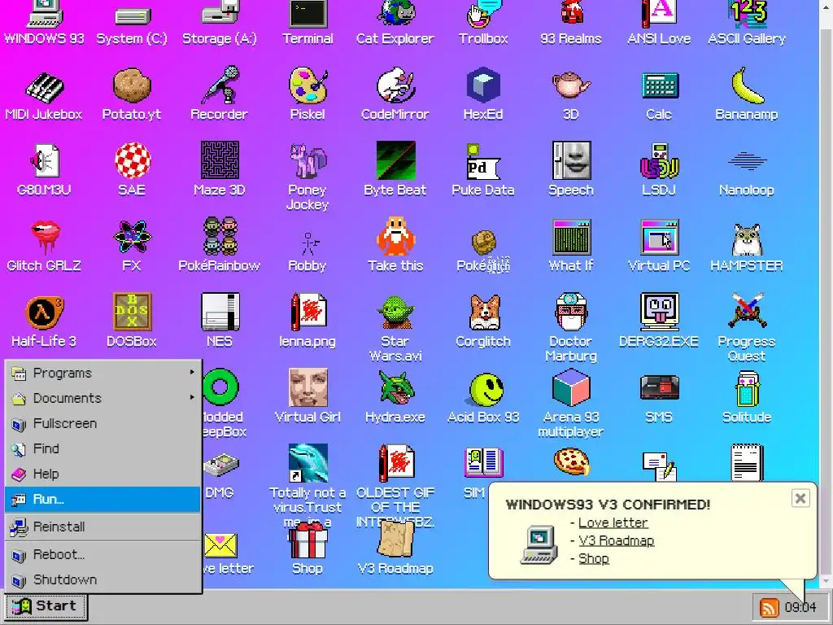Close the WINDOWS93 V3 CONFIRMED notification
833x625 pixels.
click(x=800, y=499)
